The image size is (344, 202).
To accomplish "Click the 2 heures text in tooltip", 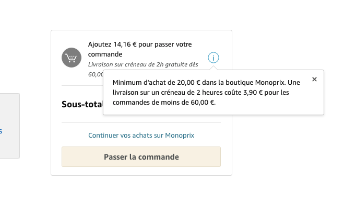I will pyautogui.click(x=208, y=93).
